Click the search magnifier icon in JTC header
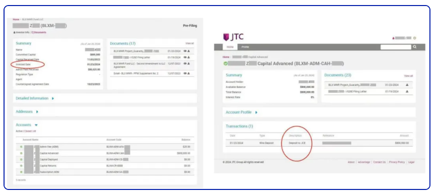This screenshot has height=196, width=435. [415, 47]
